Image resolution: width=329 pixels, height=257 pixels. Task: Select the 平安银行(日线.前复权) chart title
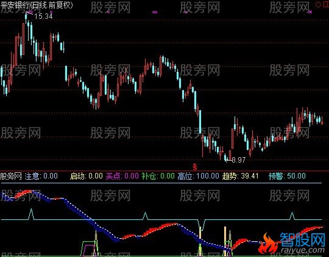click(x=37, y=5)
